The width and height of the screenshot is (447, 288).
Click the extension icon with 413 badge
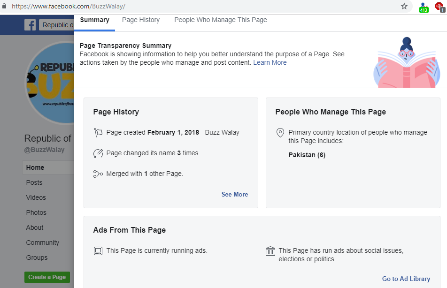(424, 7)
